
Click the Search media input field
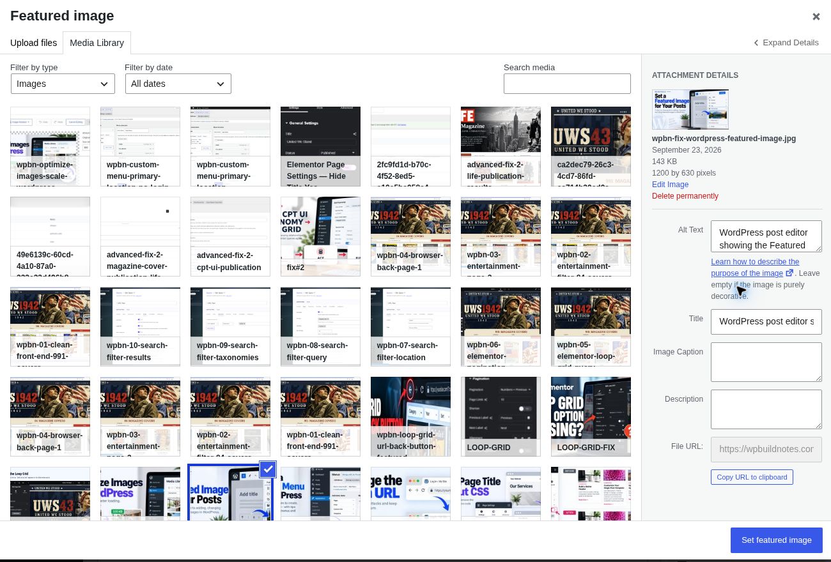click(567, 84)
